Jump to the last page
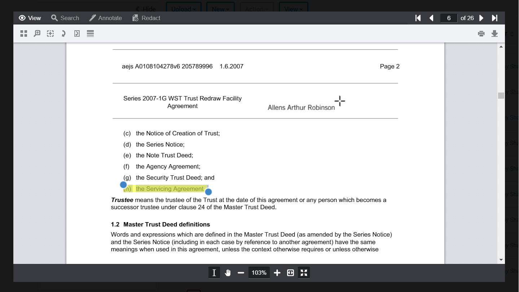Viewport: 519px width, 292px height. 495,18
